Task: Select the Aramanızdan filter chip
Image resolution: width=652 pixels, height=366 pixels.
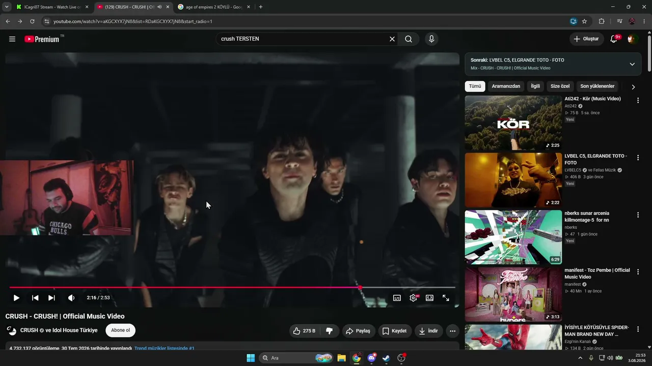Action: pos(506,86)
